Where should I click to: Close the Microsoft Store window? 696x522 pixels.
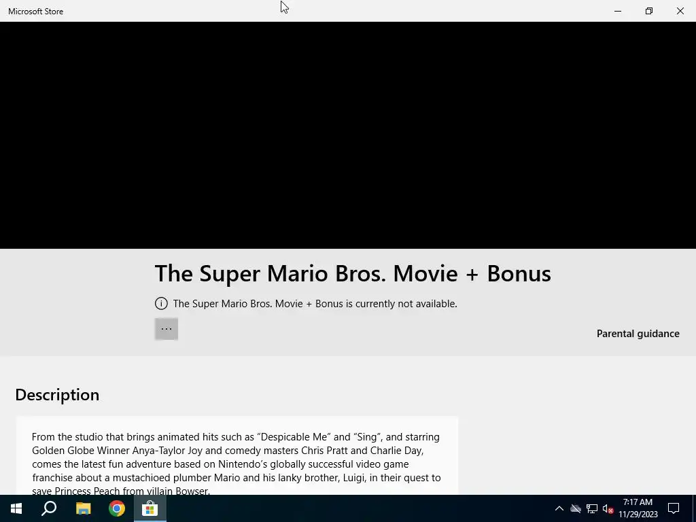coord(680,11)
